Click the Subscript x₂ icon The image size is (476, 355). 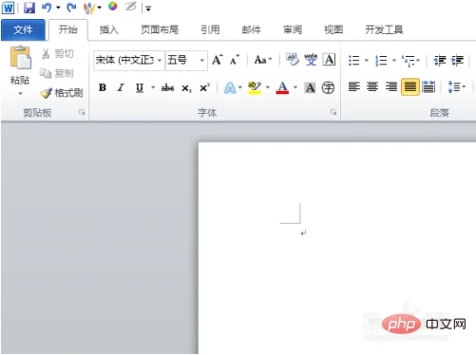pos(186,88)
